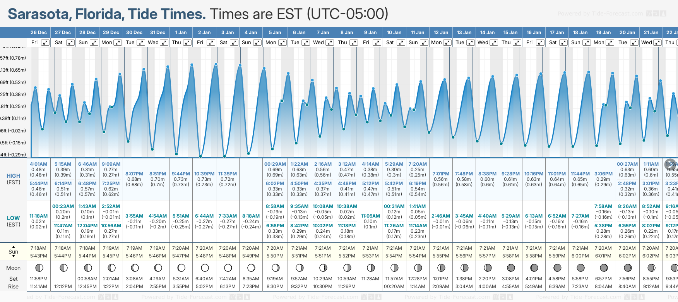This screenshot has height=302, width=678.
Task: Click the down arrow below Sun label
Action: pos(14,256)
